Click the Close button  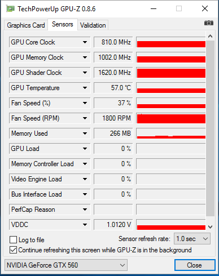pyautogui.click(x=195, y=265)
